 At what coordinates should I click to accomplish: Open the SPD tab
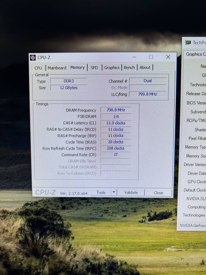click(94, 68)
